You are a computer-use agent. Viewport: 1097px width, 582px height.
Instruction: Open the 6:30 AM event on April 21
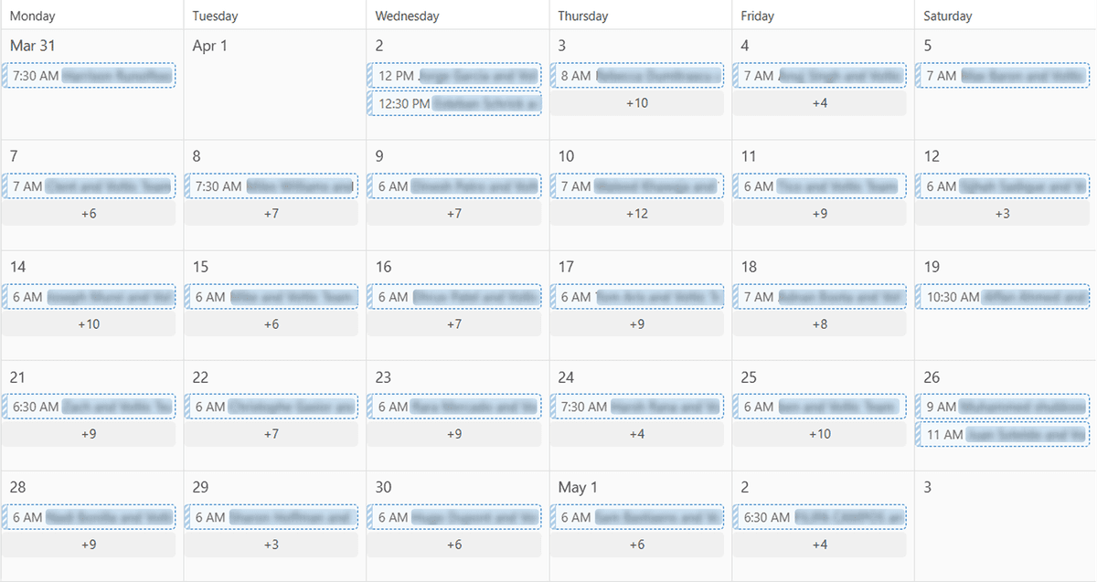point(89,407)
